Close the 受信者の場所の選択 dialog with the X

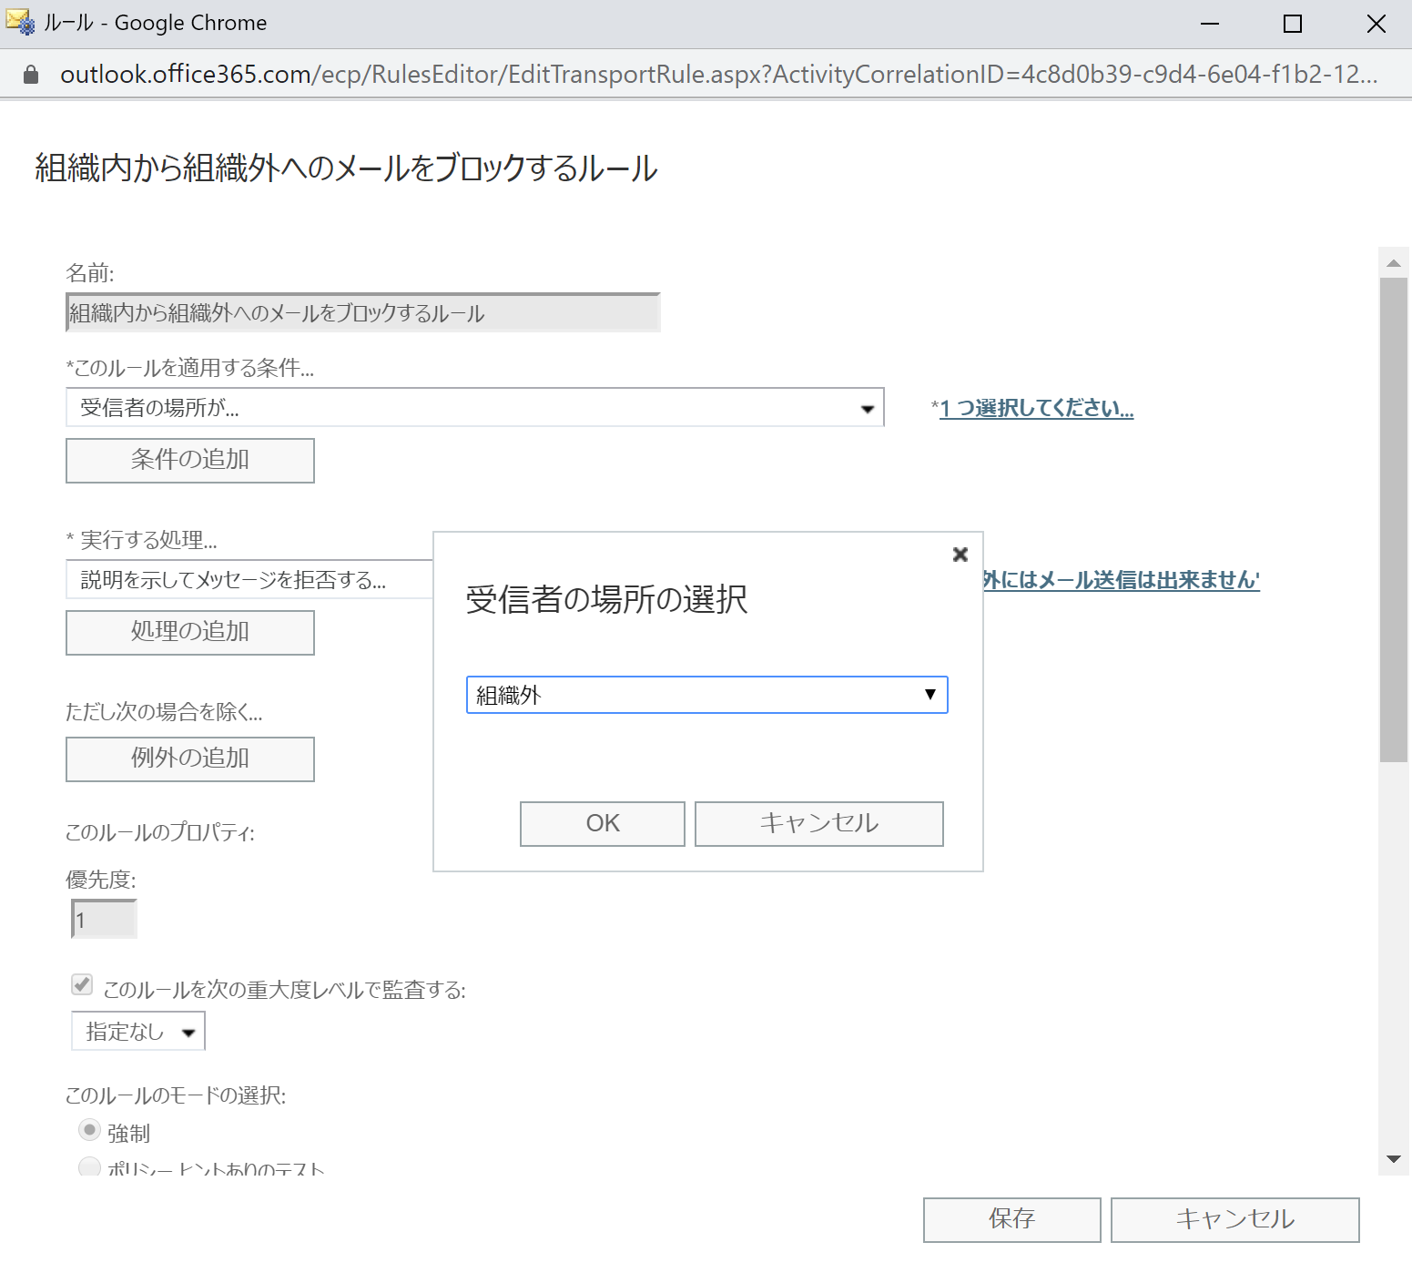[x=960, y=555]
